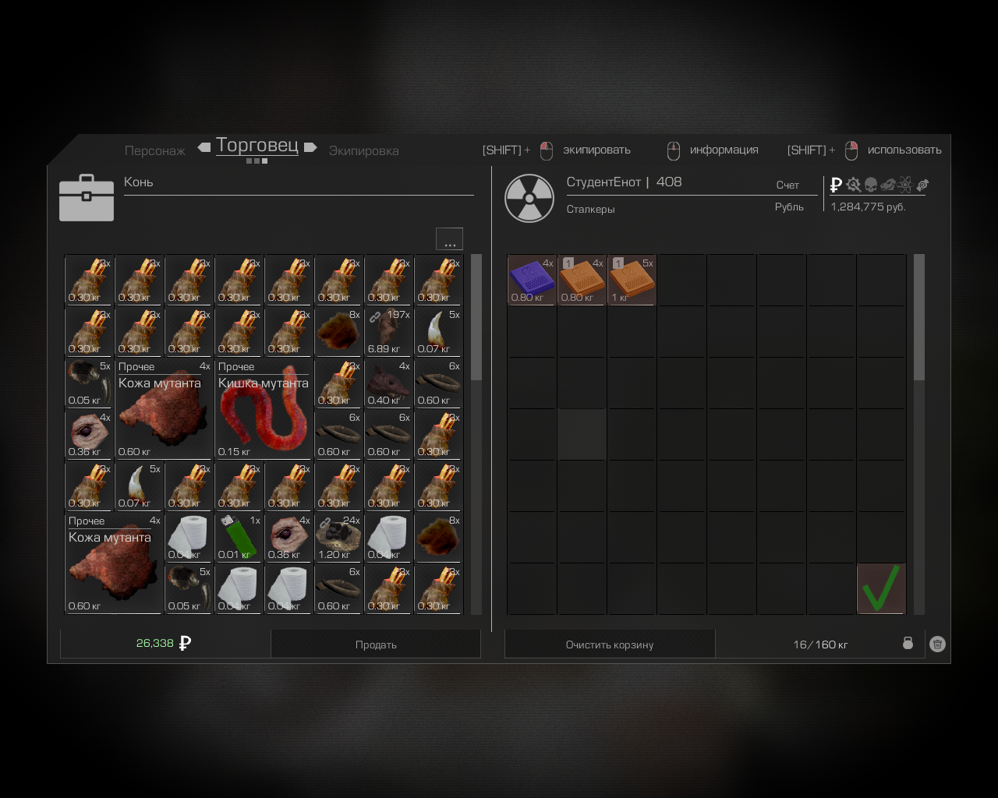Select the candy currency icon
The height and width of the screenshot is (798, 998).
(x=922, y=185)
